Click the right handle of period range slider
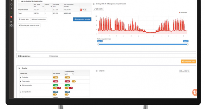 pos(188,44)
